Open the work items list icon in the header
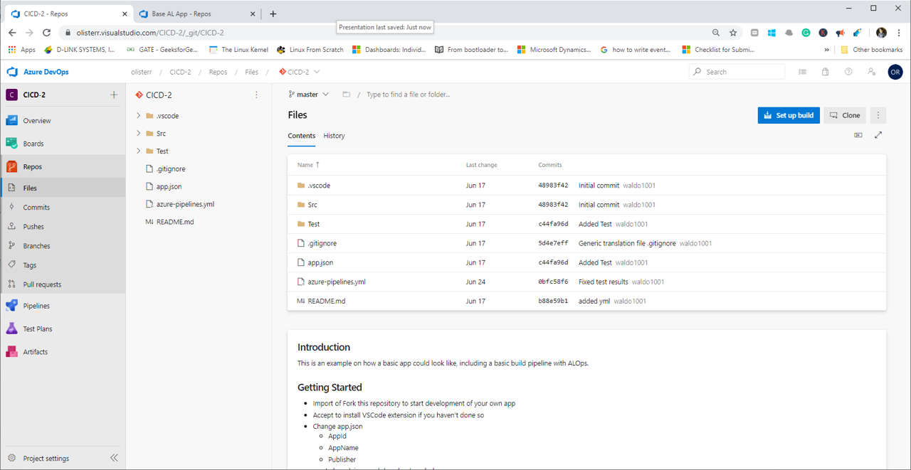Image resolution: width=911 pixels, height=470 pixels. click(802, 72)
